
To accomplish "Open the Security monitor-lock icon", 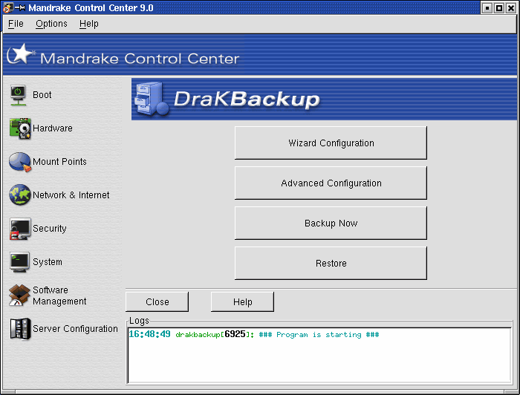I will (x=20, y=229).
